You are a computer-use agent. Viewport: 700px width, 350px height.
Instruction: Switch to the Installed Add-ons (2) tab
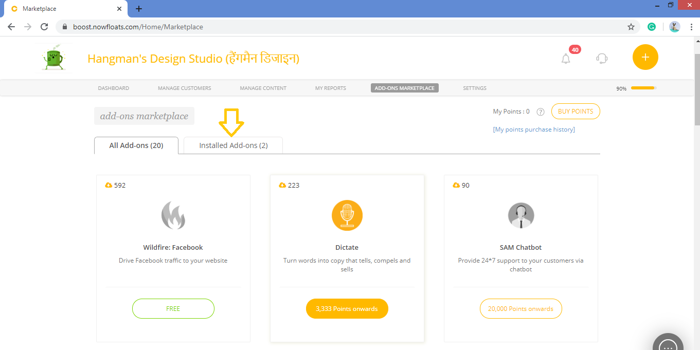click(234, 145)
